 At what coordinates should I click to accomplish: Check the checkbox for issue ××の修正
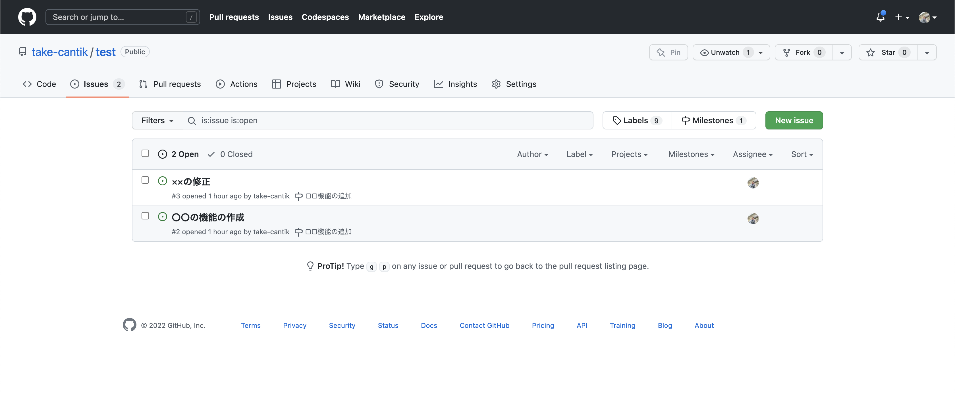click(x=145, y=180)
